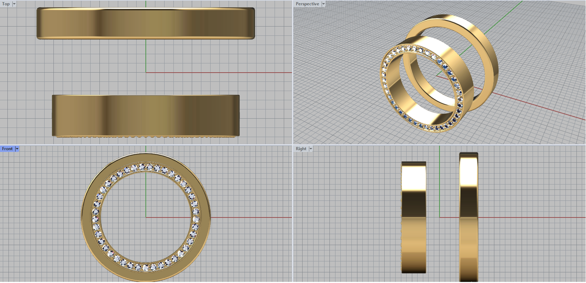Select the longer gold band in Top viewport
586x283 pixels.
(145, 23)
